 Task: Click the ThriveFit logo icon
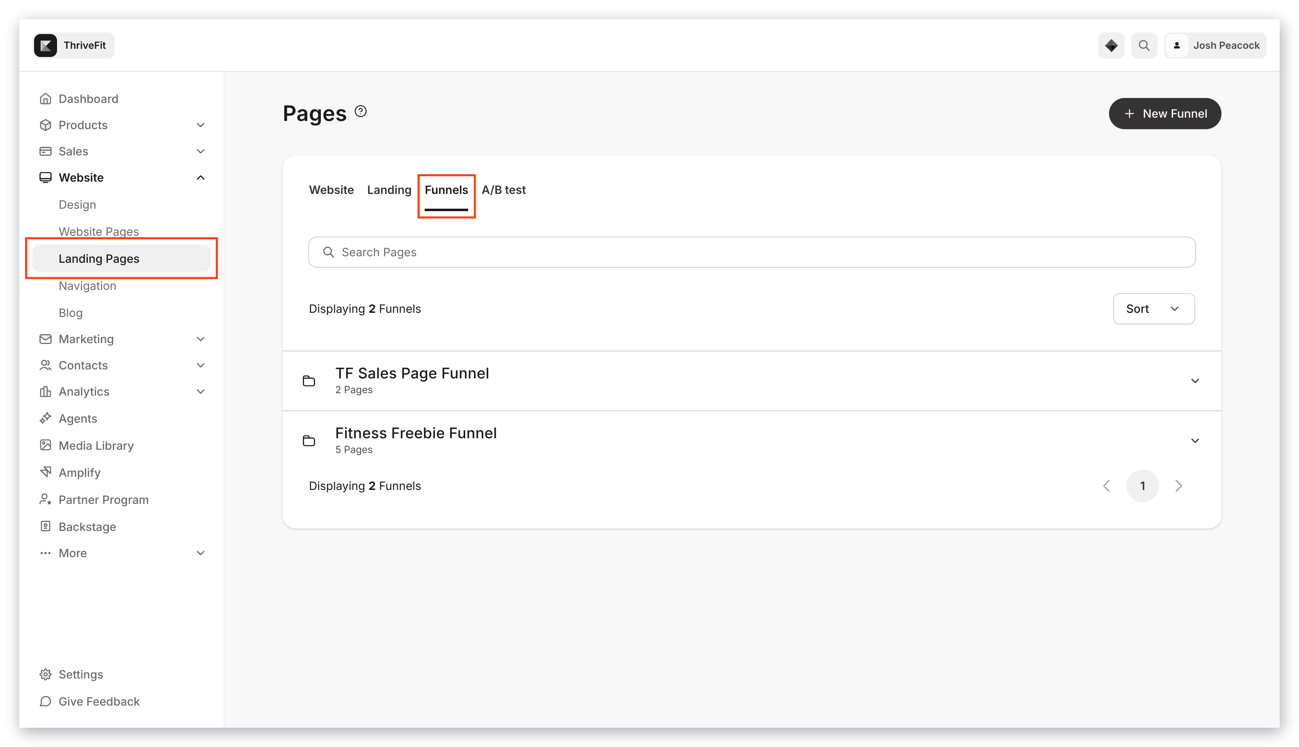click(45, 45)
